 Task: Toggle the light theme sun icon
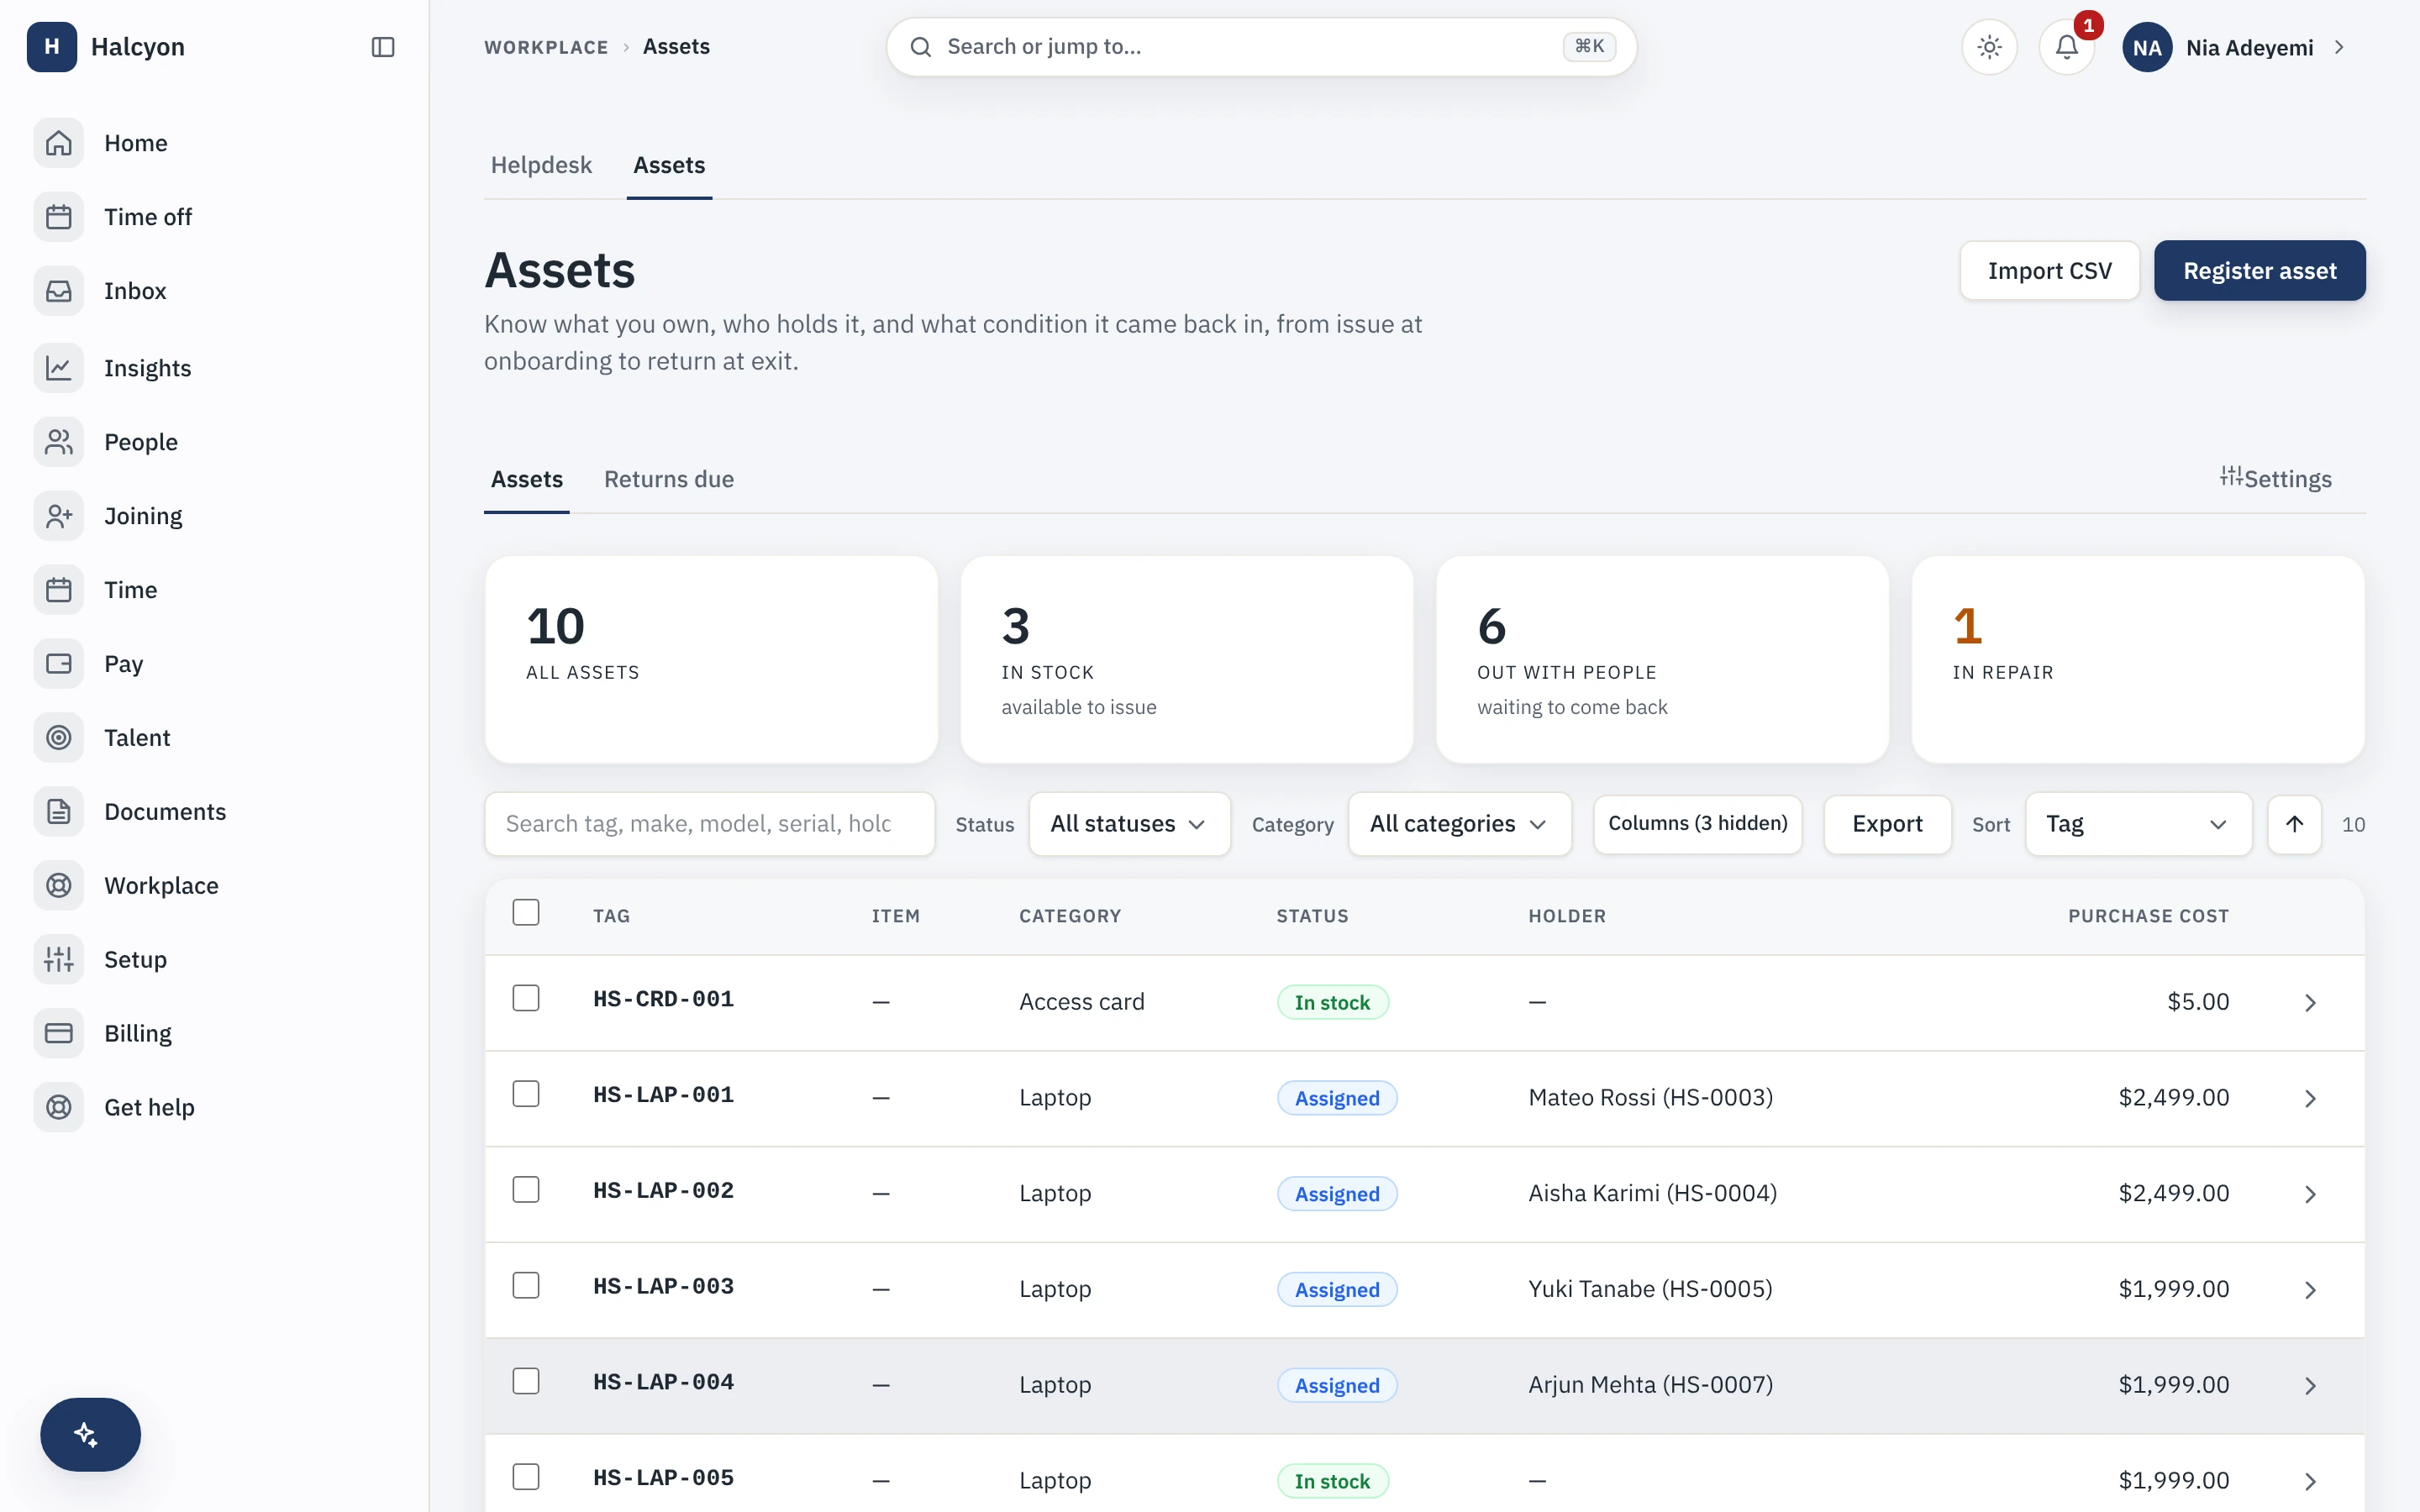click(1990, 47)
